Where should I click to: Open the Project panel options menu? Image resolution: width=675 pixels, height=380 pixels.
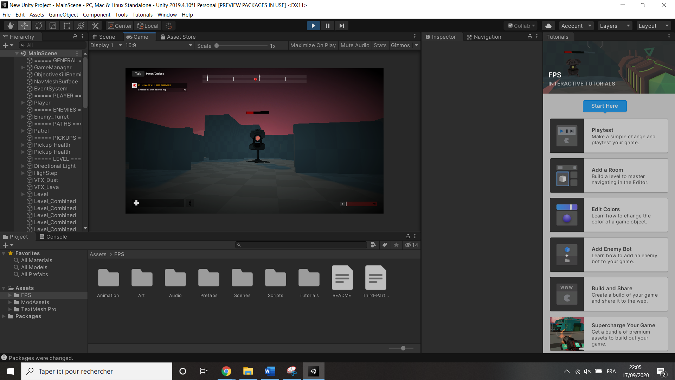[x=415, y=236]
